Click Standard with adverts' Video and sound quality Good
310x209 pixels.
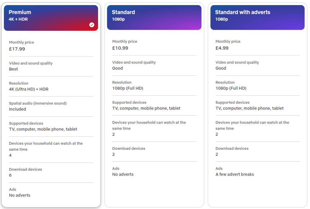point(221,68)
